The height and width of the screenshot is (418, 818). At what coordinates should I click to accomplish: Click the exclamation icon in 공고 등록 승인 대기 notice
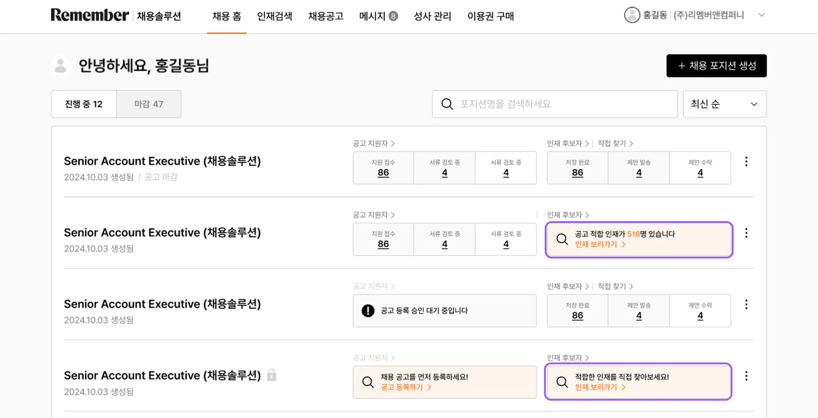tap(368, 311)
